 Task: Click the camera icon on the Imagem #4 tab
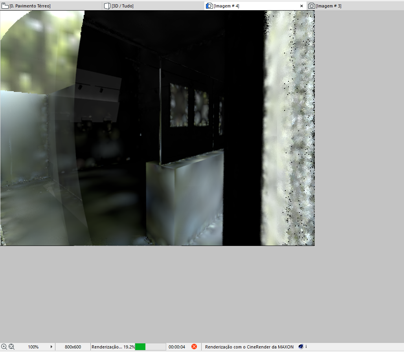[x=209, y=5]
